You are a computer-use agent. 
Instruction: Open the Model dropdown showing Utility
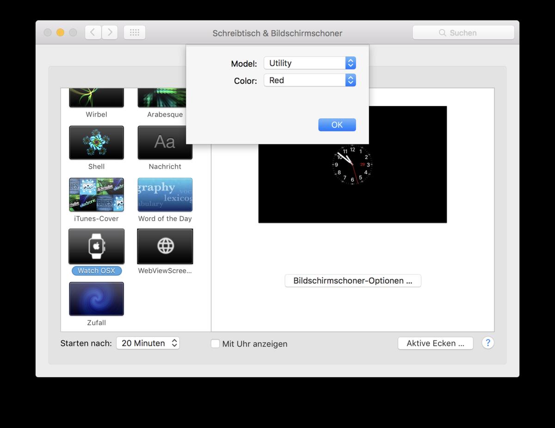309,63
